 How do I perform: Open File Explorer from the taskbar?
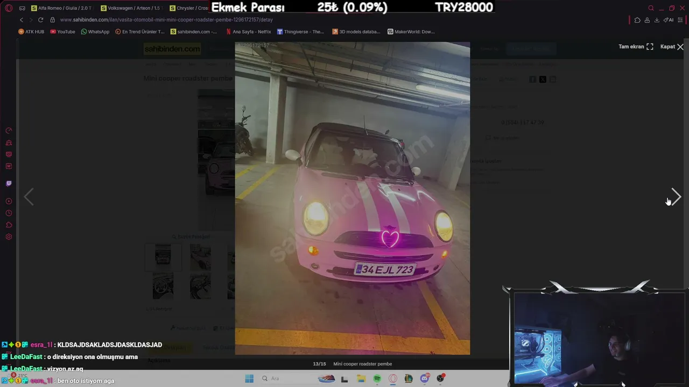click(361, 378)
